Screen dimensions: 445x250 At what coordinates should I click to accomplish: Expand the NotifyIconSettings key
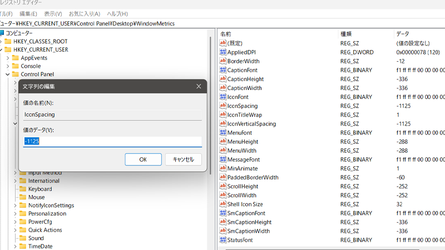pyautogui.click(x=15, y=206)
